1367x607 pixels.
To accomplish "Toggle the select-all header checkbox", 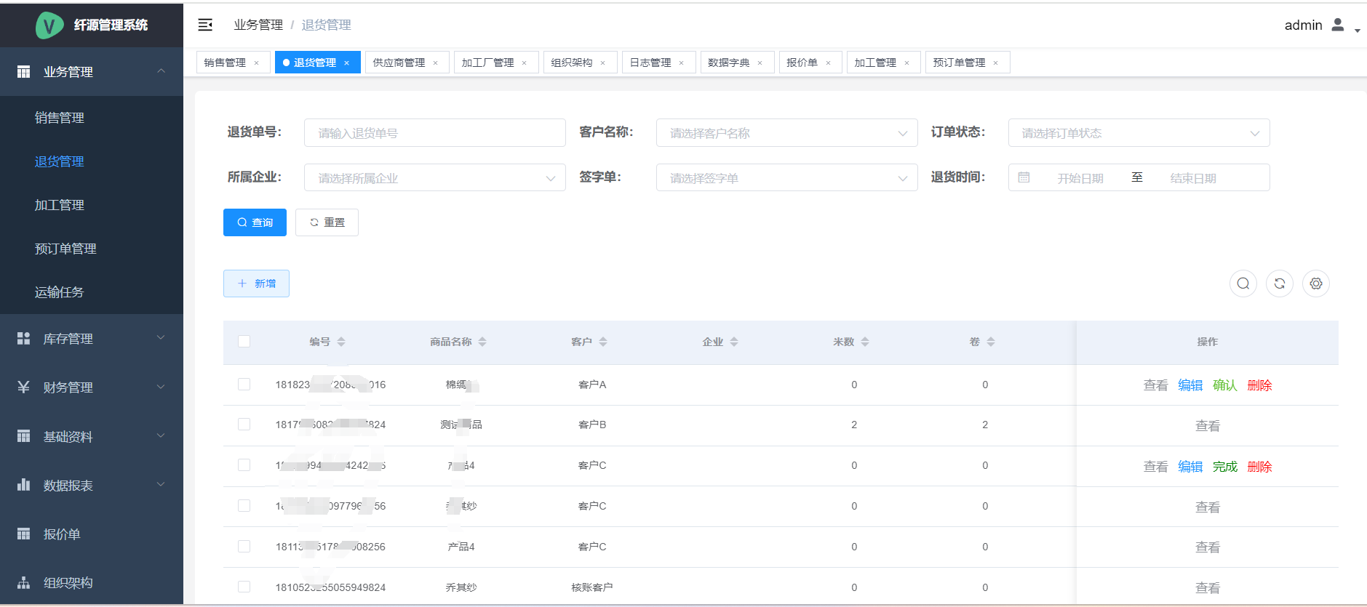I will point(244,342).
